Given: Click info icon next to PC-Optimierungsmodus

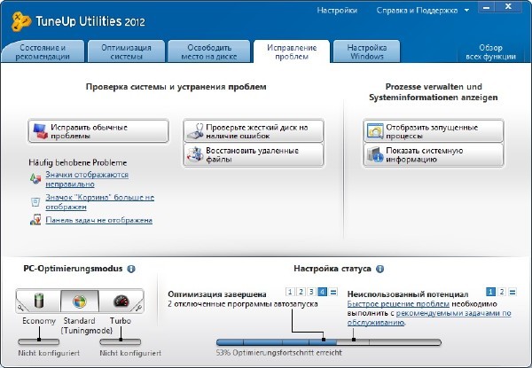Looking at the screenshot, I should pos(131,269).
